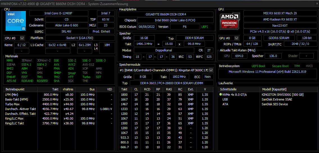Click the Navi23 KXT field

280,26
